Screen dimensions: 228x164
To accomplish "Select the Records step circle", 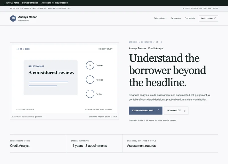I will coord(90,80).
